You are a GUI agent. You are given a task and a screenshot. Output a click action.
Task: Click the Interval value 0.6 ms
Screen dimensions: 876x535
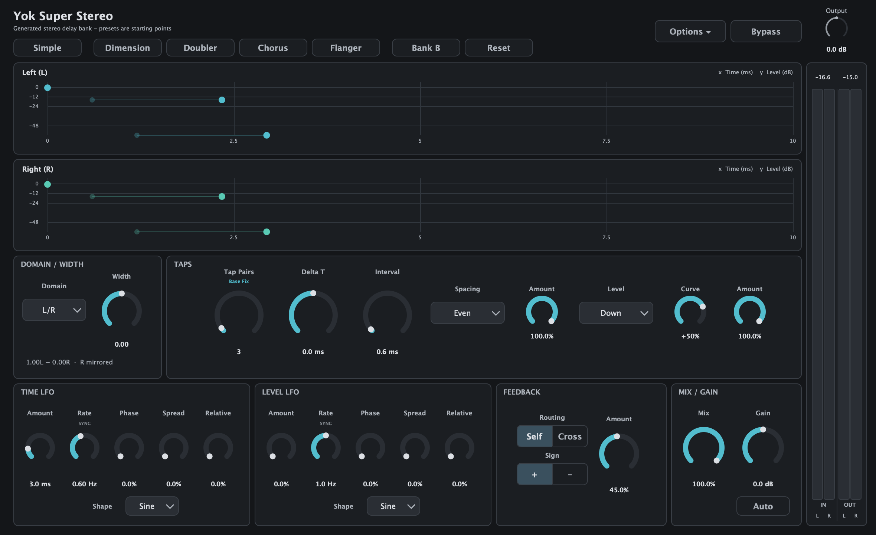[x=388, y=352]
